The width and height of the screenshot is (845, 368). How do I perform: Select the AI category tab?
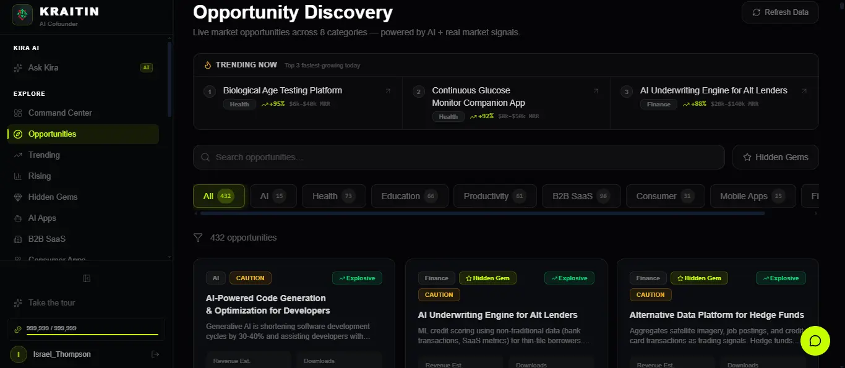pos(273,196)
